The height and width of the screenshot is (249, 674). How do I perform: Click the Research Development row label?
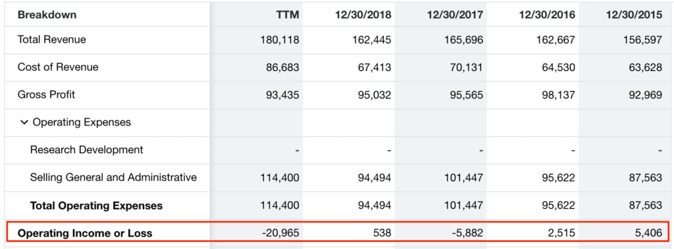click(x=86, y=150)
